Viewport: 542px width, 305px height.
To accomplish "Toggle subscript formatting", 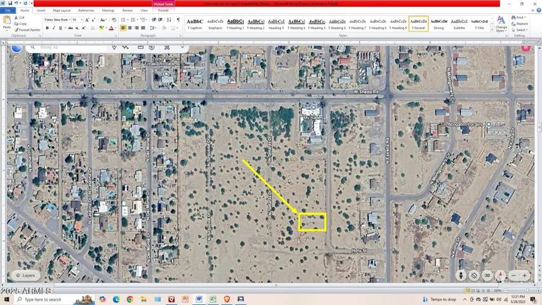I will pos(77,28).
